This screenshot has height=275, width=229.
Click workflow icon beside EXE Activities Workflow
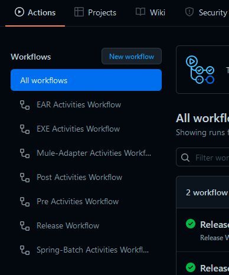point(25,129)
